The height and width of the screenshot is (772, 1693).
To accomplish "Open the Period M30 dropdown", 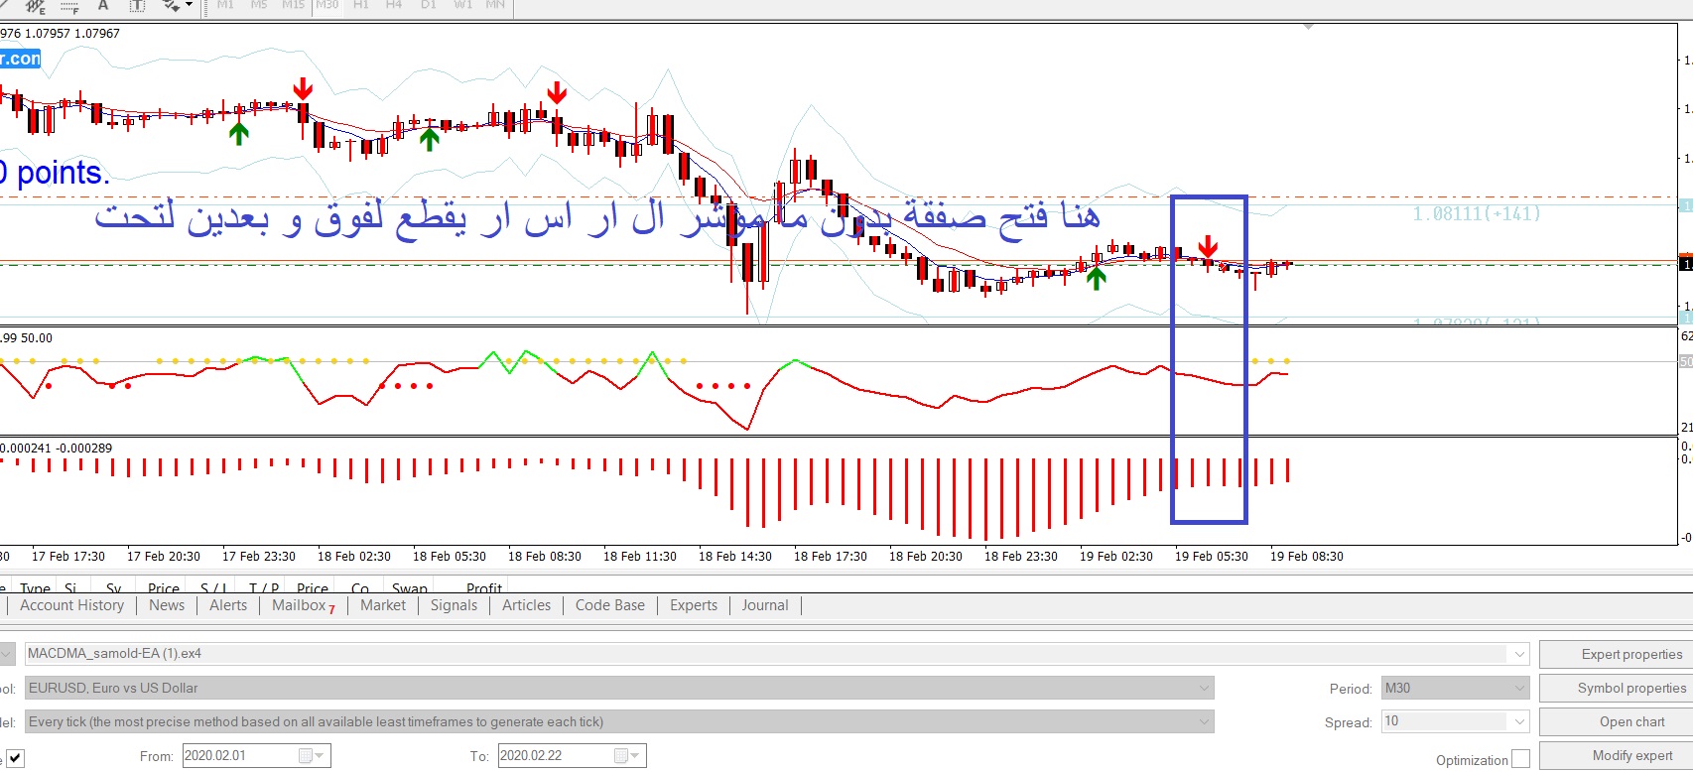I will tap(1518, 689).
